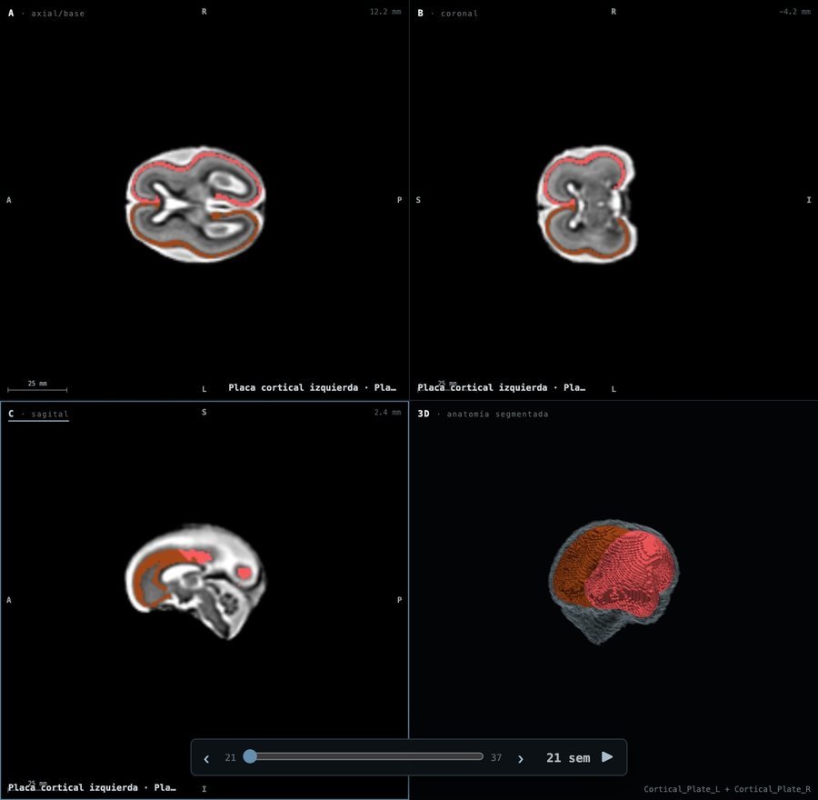Screen dimensions: 818x800
Task: Select the 'A · axial/base' panel label
Action: (46, 13)
